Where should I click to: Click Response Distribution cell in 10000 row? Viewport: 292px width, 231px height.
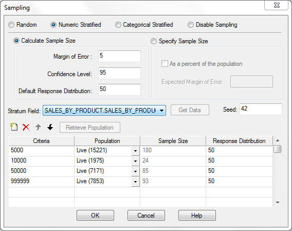pos(239,161)
